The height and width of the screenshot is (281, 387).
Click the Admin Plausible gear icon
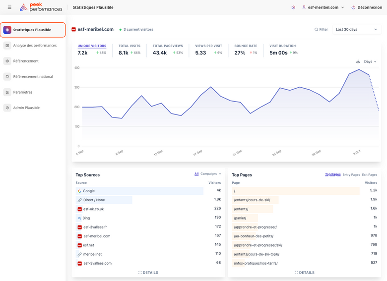[x=7, y=108]
